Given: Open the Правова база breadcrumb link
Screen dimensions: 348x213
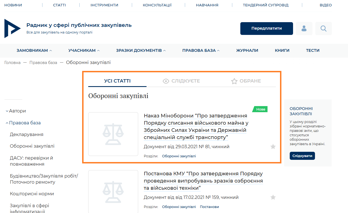Looking at the screenshot, I should coord(43,62).
